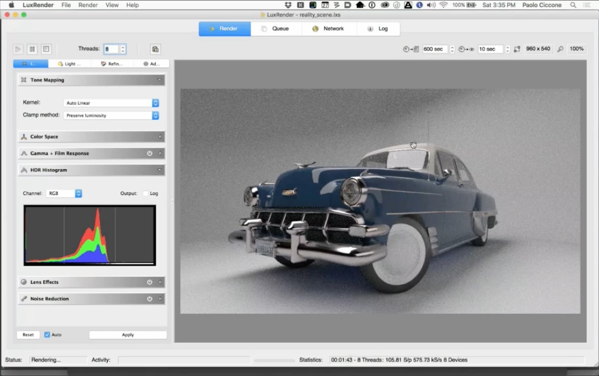The height and width of the screenshot is (376, 599).
Task: Click the Reset button
Action: point(28,335)
